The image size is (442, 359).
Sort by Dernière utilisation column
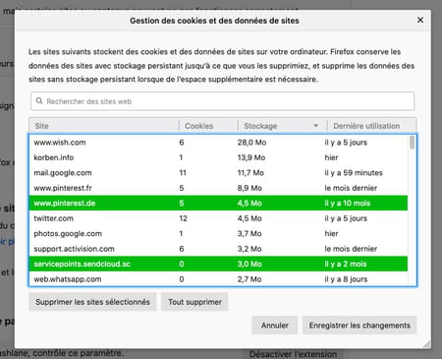(372, 126)
